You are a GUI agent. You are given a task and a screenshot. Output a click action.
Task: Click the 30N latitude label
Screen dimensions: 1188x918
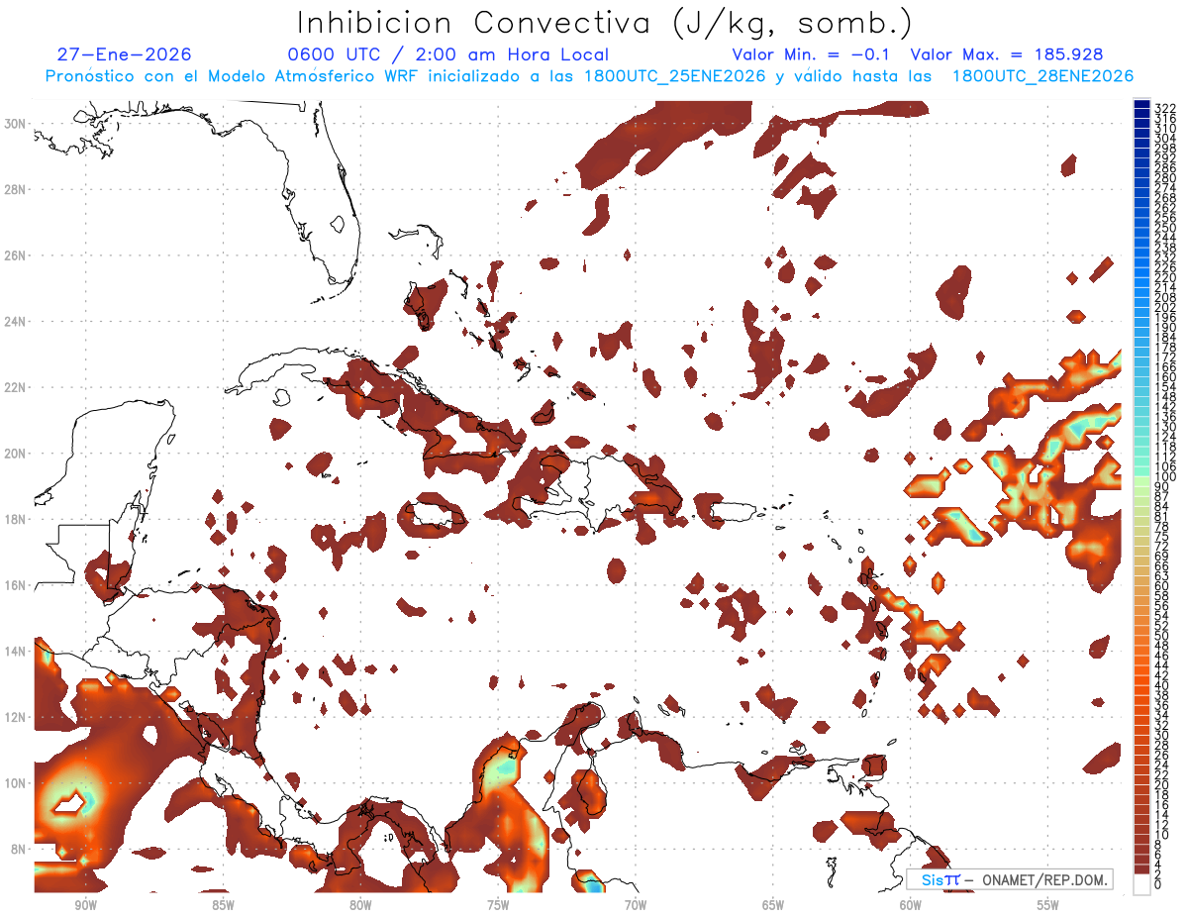15,123
